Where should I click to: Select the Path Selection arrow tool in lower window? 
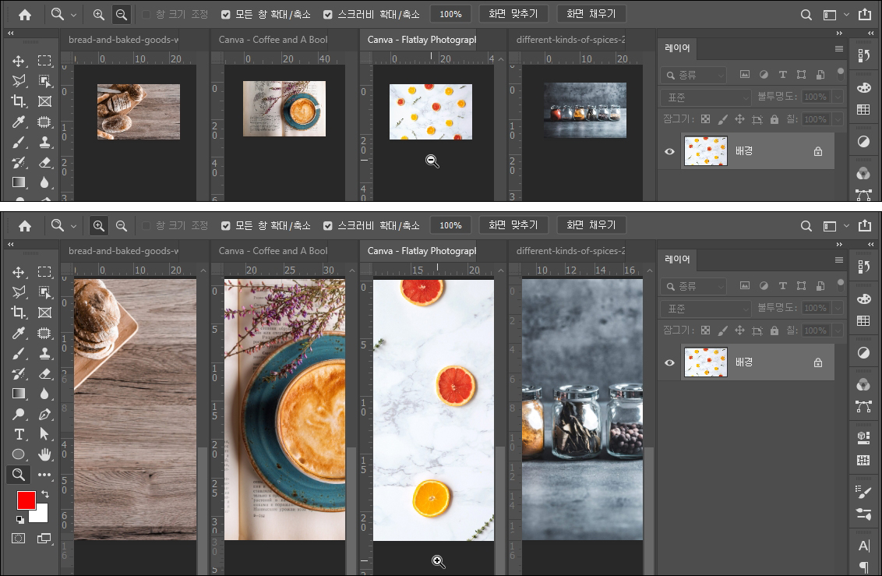pos(44,434)
